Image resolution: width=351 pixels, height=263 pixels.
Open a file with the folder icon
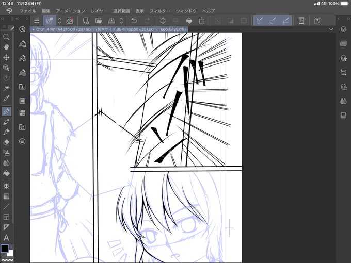click(99, 21)
